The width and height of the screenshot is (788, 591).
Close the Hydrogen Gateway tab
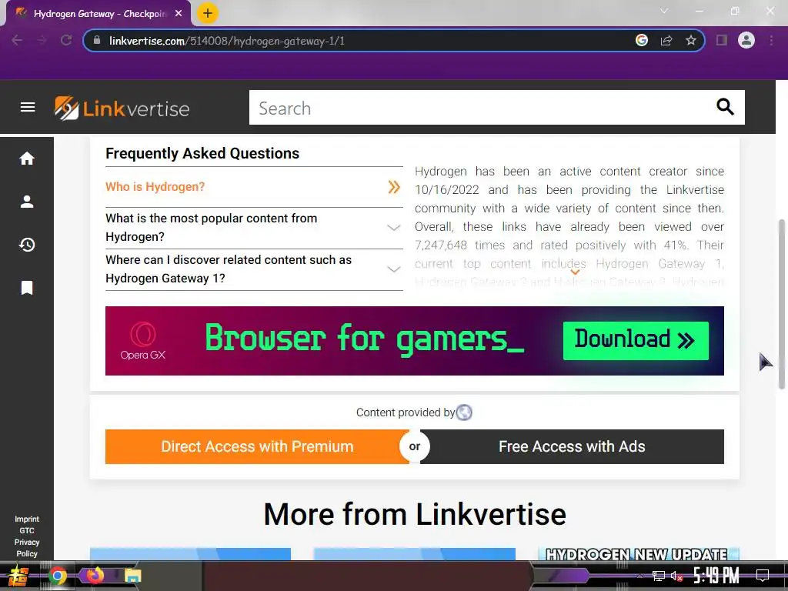179,14
